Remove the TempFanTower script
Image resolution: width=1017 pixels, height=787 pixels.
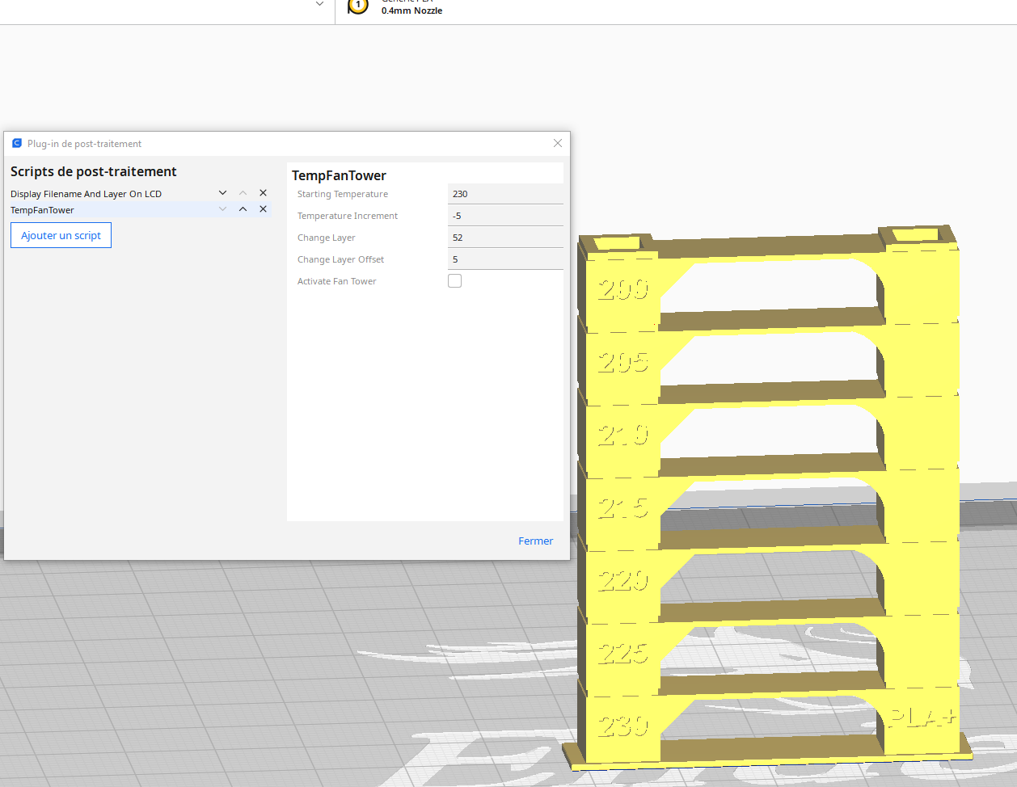coord(263,209)
